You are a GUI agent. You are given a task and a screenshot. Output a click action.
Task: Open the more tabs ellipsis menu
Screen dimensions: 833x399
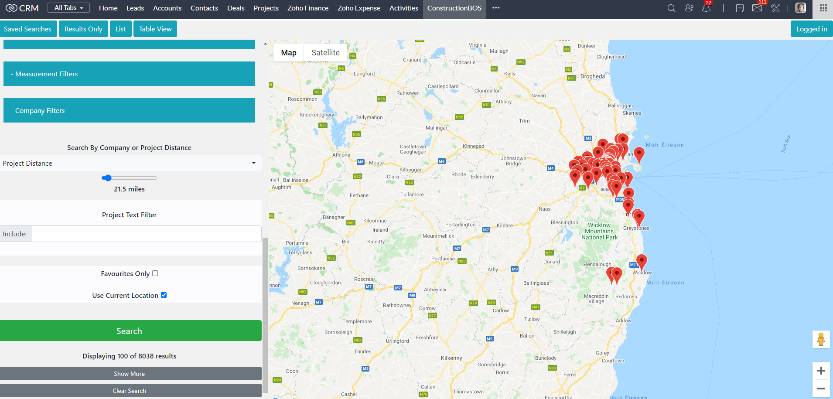[x=496, y=8]
